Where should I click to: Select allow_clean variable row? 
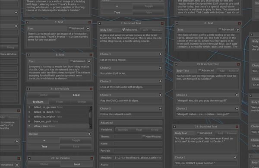58,126
